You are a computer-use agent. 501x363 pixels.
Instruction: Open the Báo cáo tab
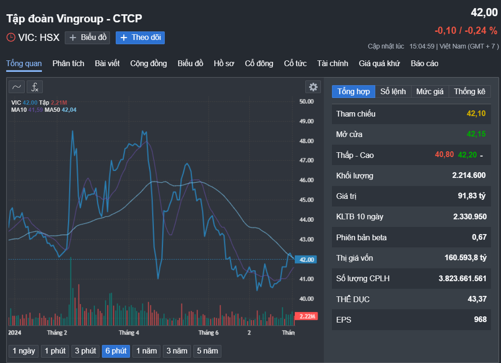(424, 63)
